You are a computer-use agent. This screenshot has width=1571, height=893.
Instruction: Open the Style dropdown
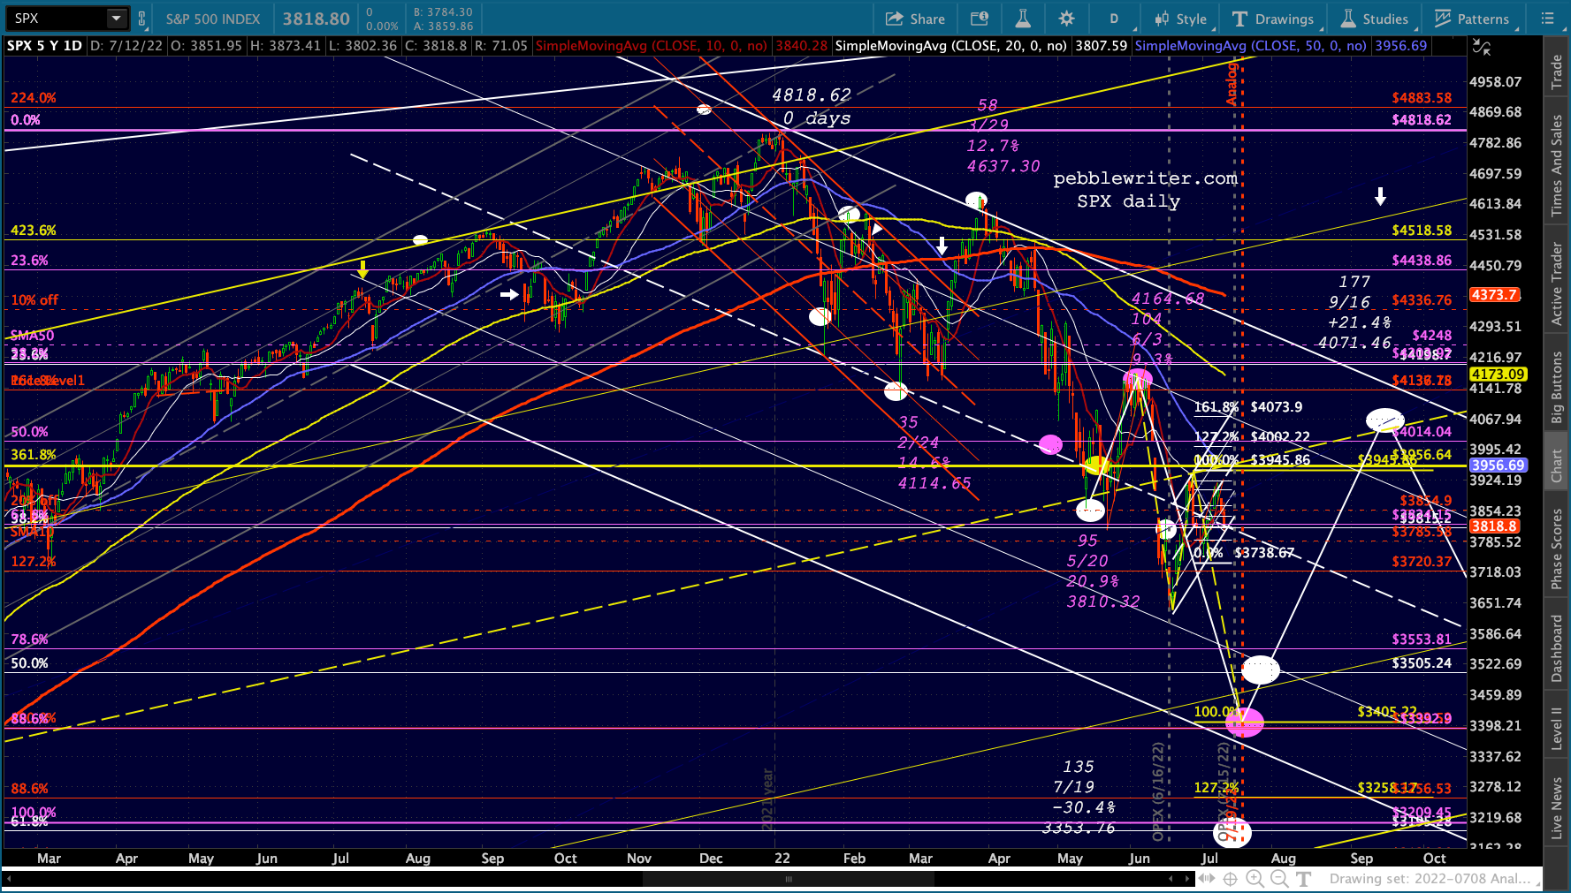[1180, 19]
